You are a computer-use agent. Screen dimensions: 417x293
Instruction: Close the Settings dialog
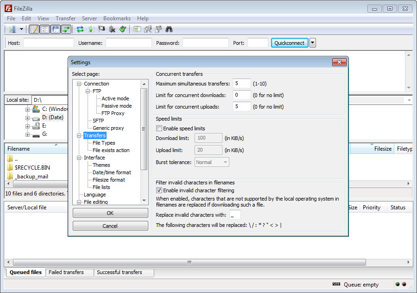(x=339, y=62)
